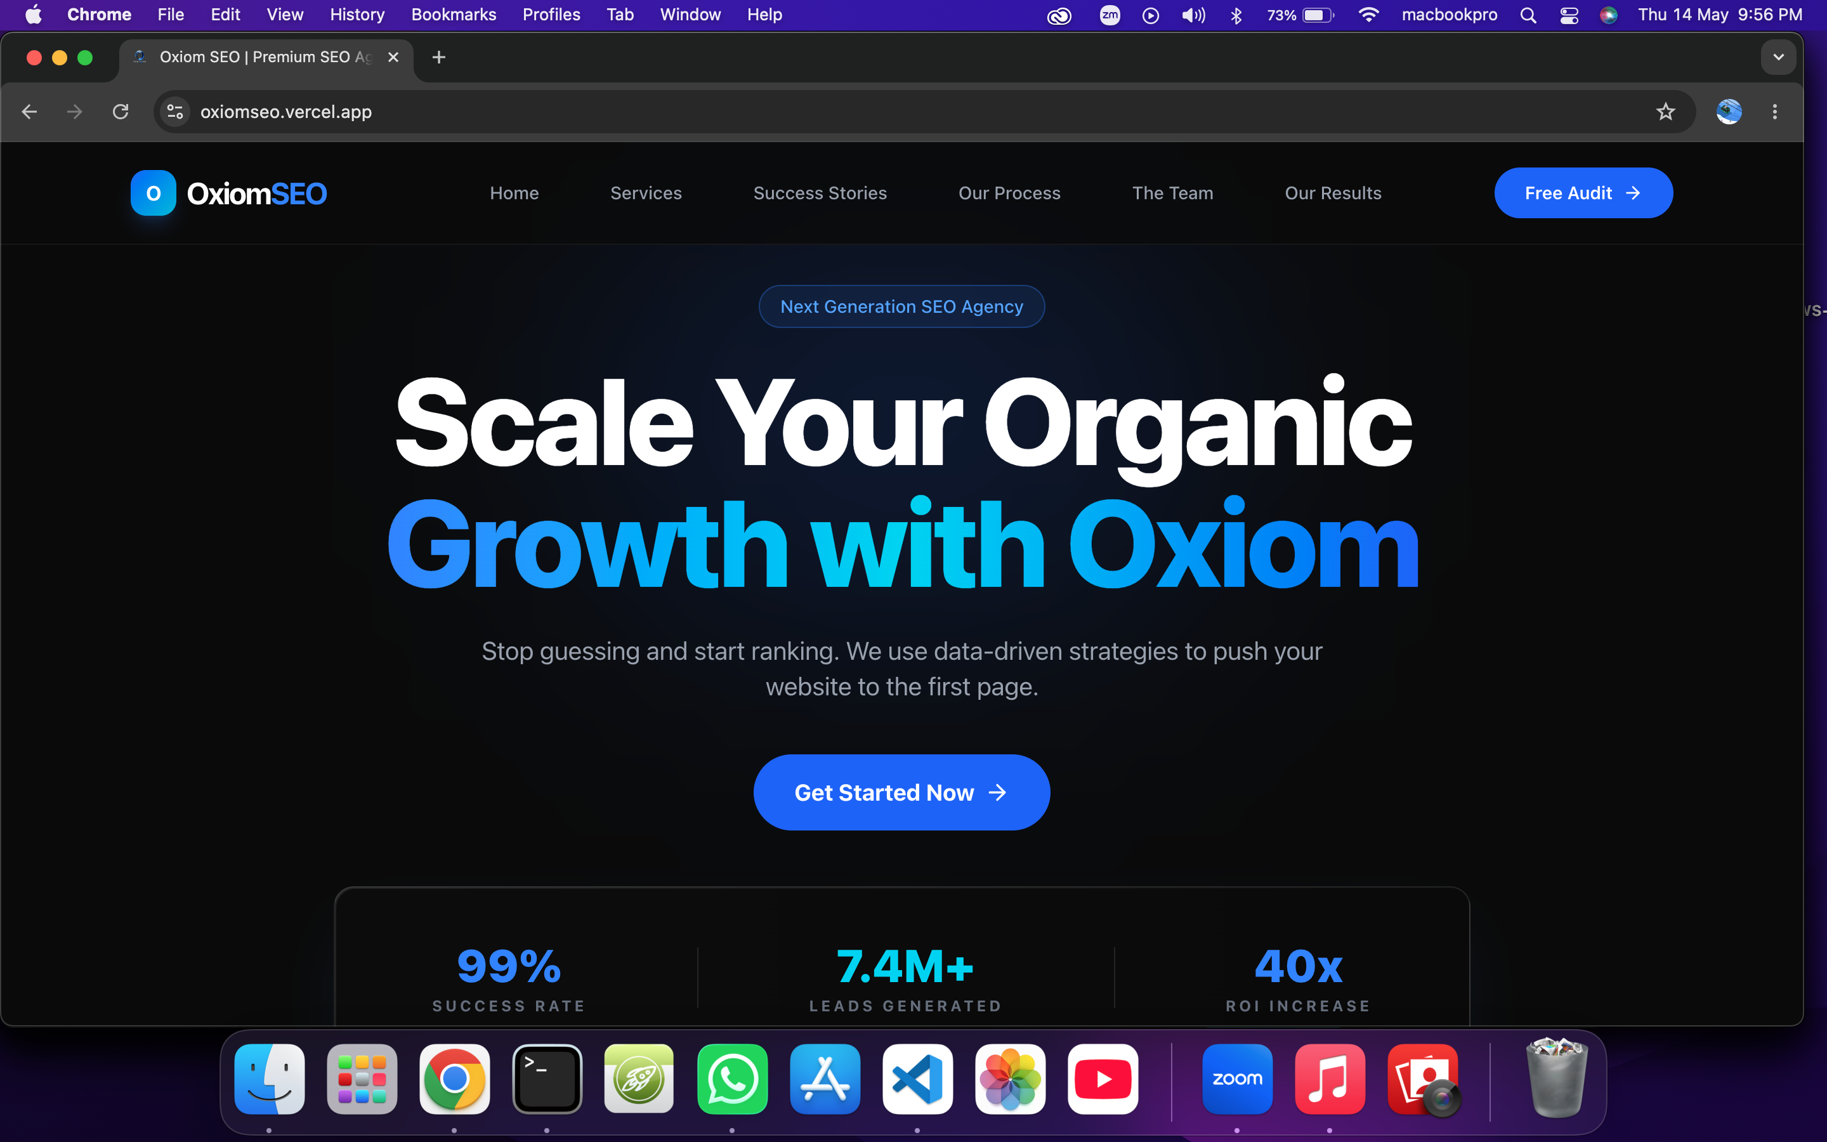The image size is (1827, 1142).
Task: Open the Profiles menu
Action: coord(552,15)
